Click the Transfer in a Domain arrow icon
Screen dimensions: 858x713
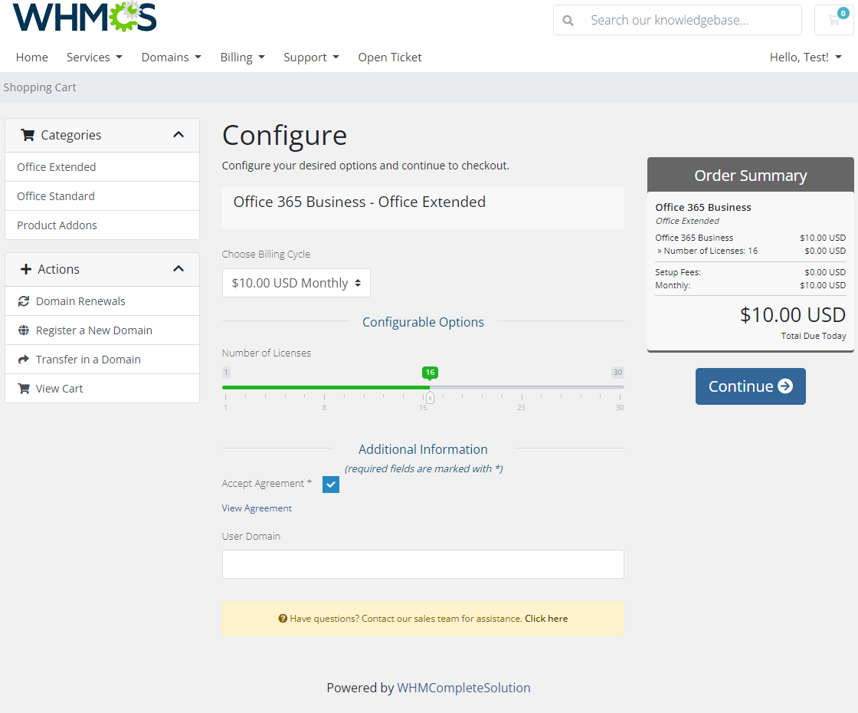(x=24, y=360)
